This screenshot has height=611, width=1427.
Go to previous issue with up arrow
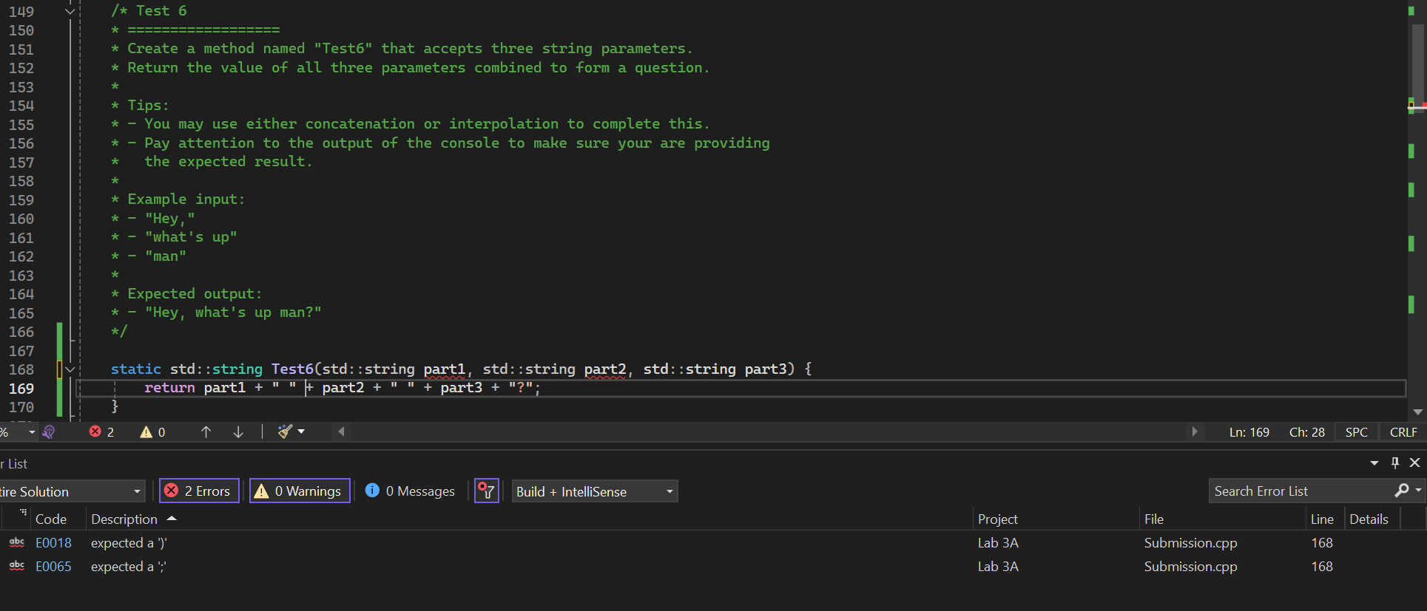(x=206, y=432)
